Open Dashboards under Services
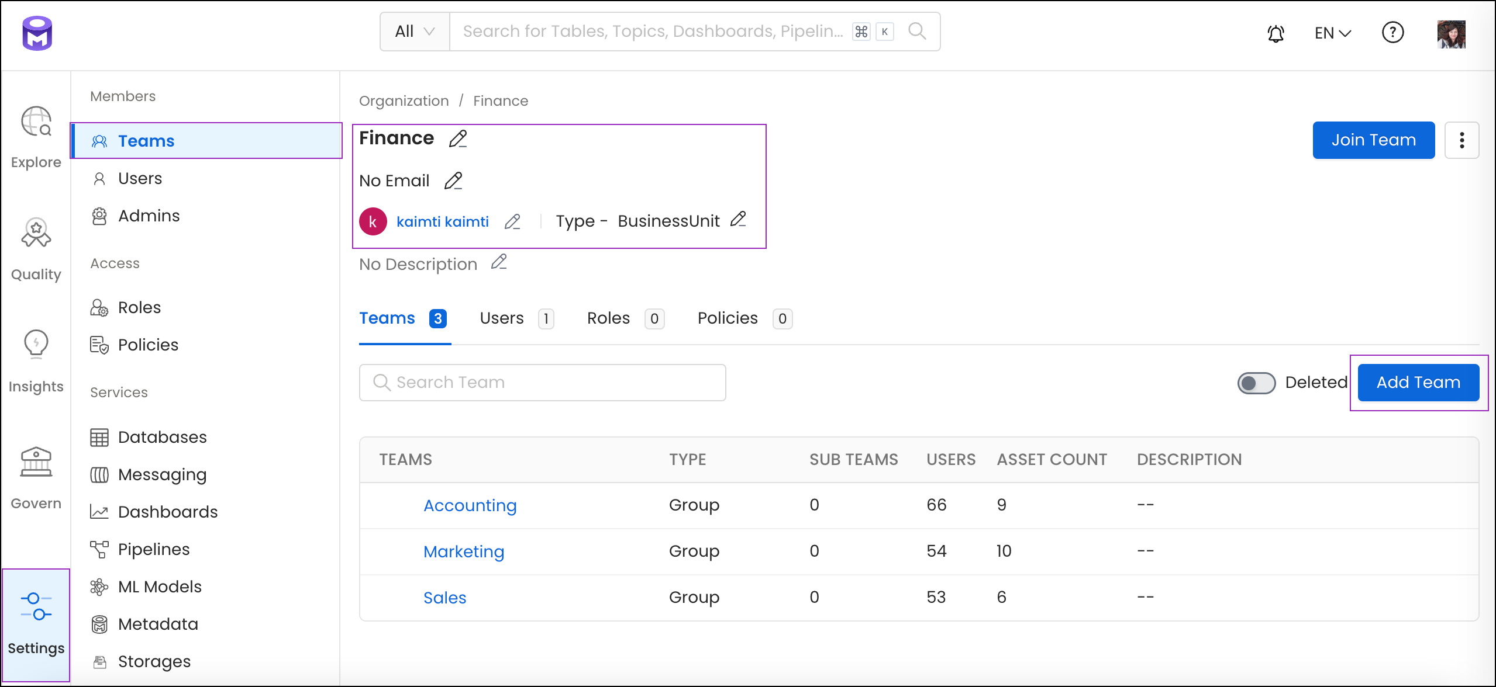Viewport: 1496px width, 687px height. point(206,512)
